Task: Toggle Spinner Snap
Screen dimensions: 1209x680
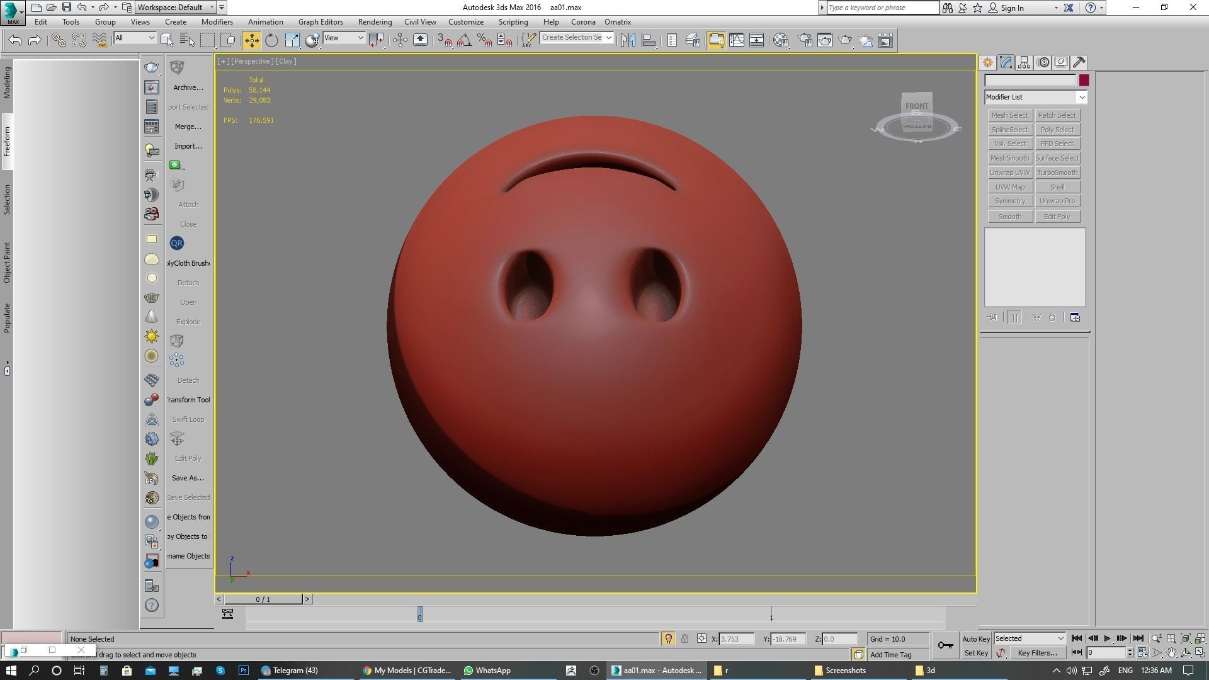Action: pyautogui.click(x=505, y=40)
